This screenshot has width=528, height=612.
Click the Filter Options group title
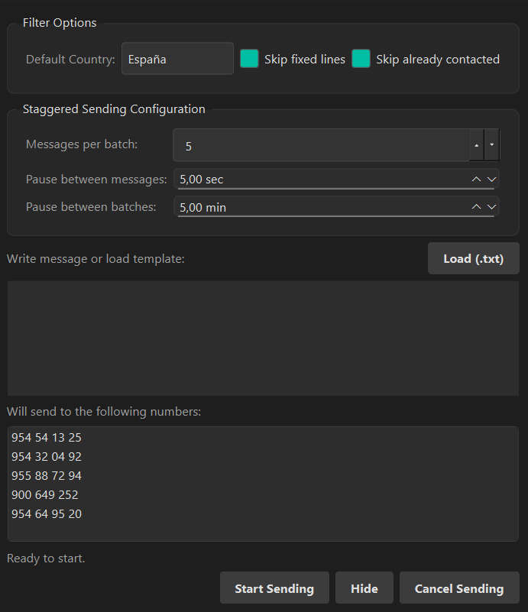[60, 23]
